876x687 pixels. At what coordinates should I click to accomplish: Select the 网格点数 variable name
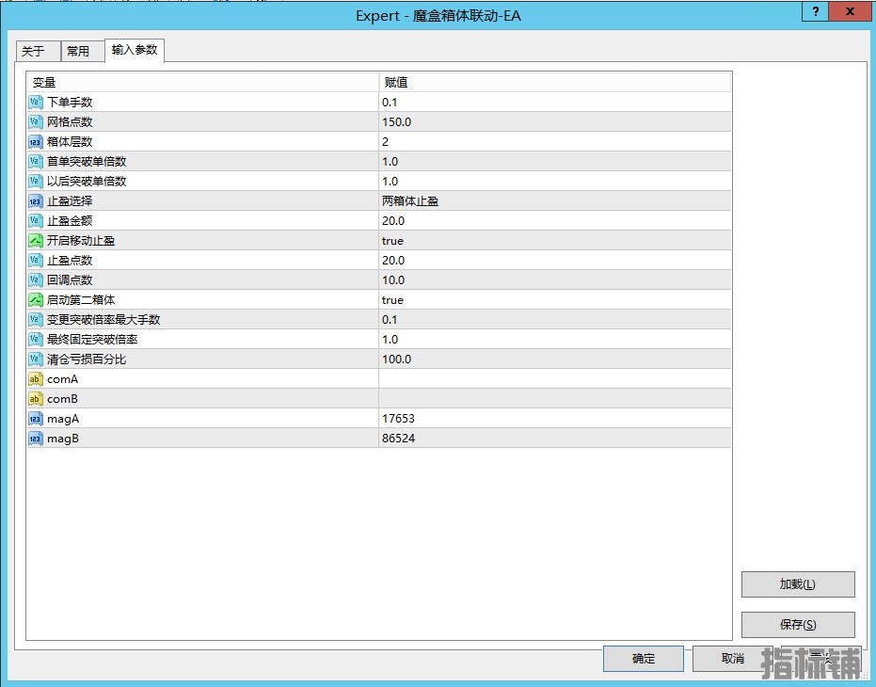[x=70, y=121]
